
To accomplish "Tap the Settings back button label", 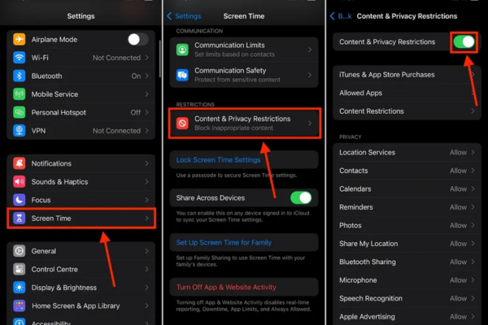I will (188, 16).
